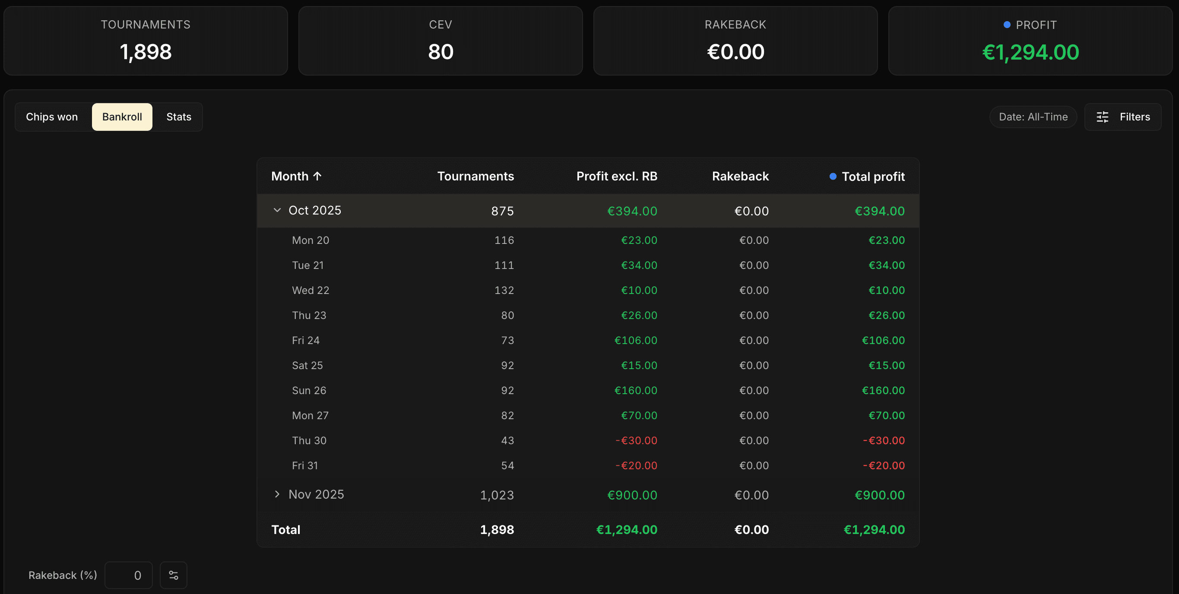Click the collapse chevron next to Oct 2025
Viewport: 1179px width, 594px height.
click(276, 210)
